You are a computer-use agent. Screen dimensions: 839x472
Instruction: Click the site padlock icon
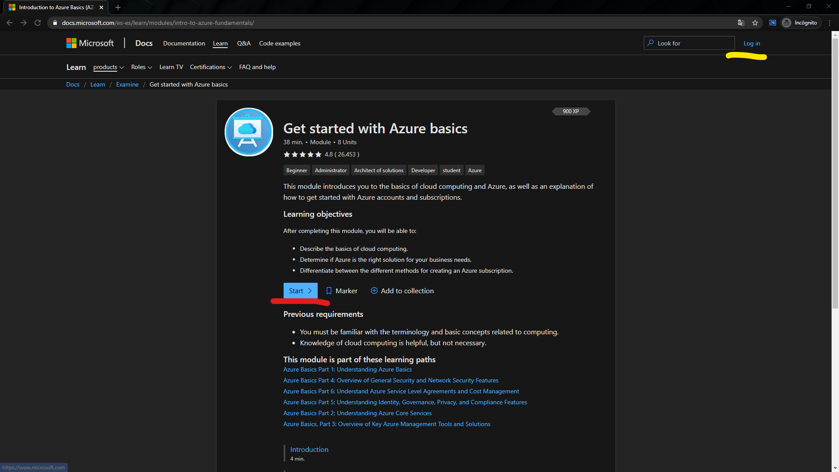[55, 23]
